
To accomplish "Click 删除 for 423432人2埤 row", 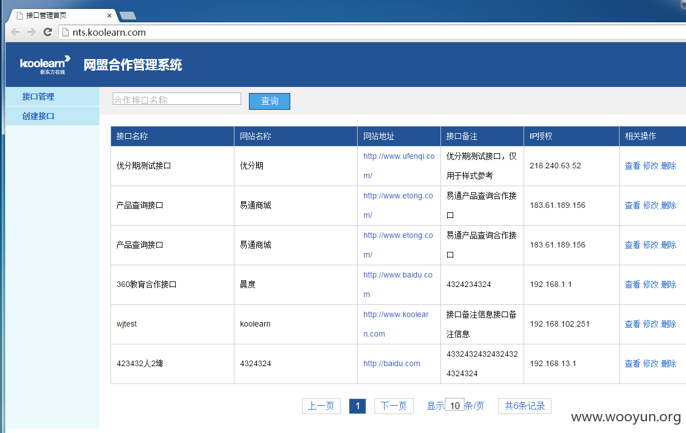I will pyautogui.click(x=669, y=363).
